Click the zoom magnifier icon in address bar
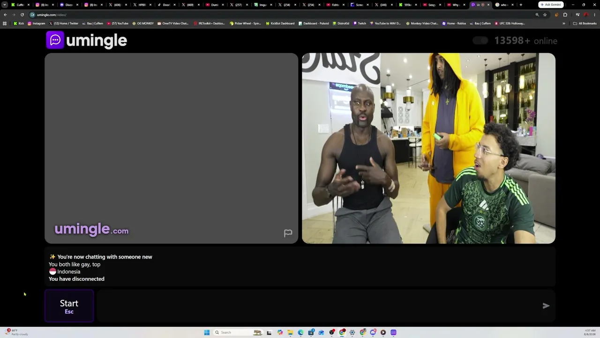The width and height of the screenshot is (600, 338). click(x=537, y=15)
